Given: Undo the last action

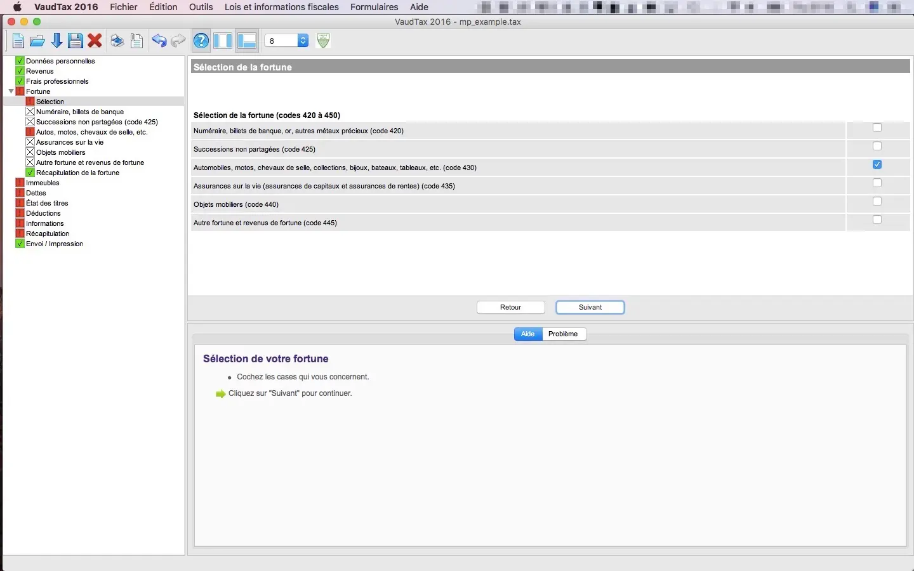Looking at the screenshot, I should [x=159, y=41].
